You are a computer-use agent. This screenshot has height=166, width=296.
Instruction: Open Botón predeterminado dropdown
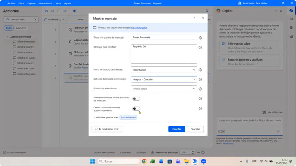click(x=164, y=89)
